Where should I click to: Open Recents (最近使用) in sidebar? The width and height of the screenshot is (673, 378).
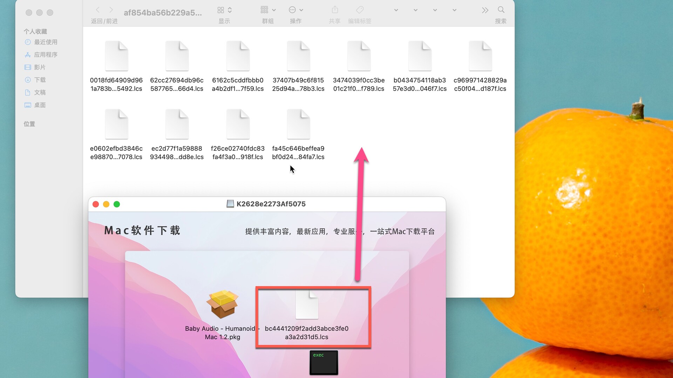(41, 42)
